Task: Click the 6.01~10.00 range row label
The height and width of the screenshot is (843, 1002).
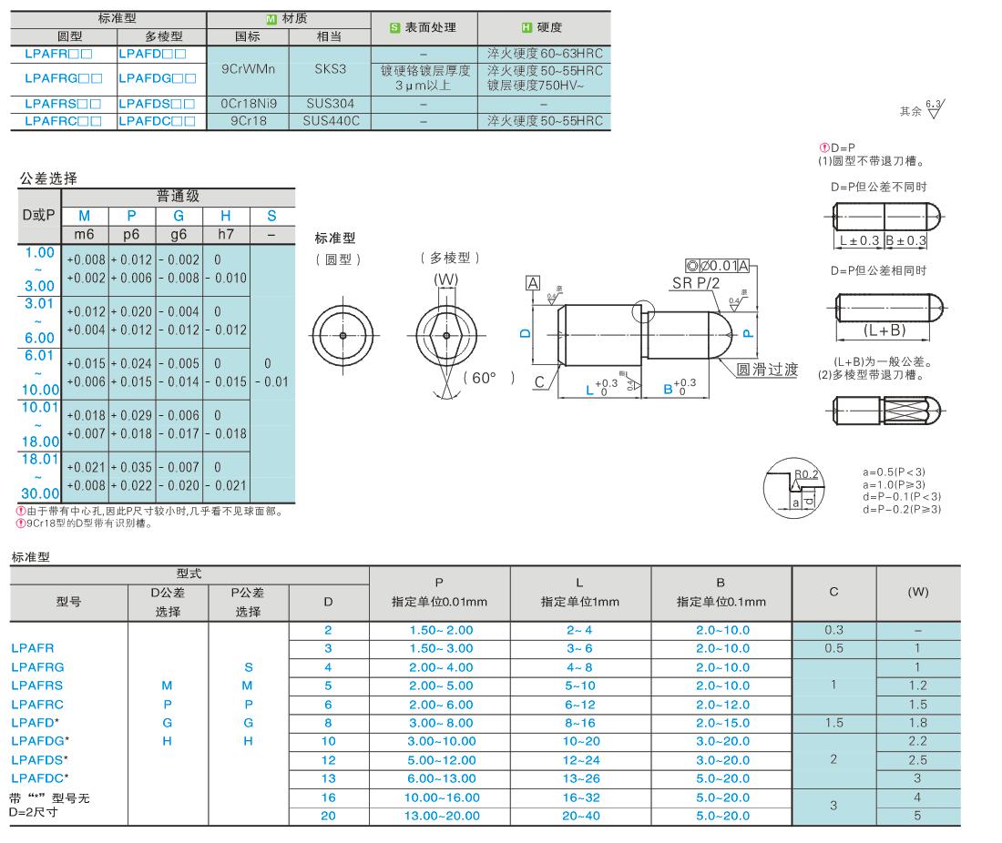Action: point(40,372)
